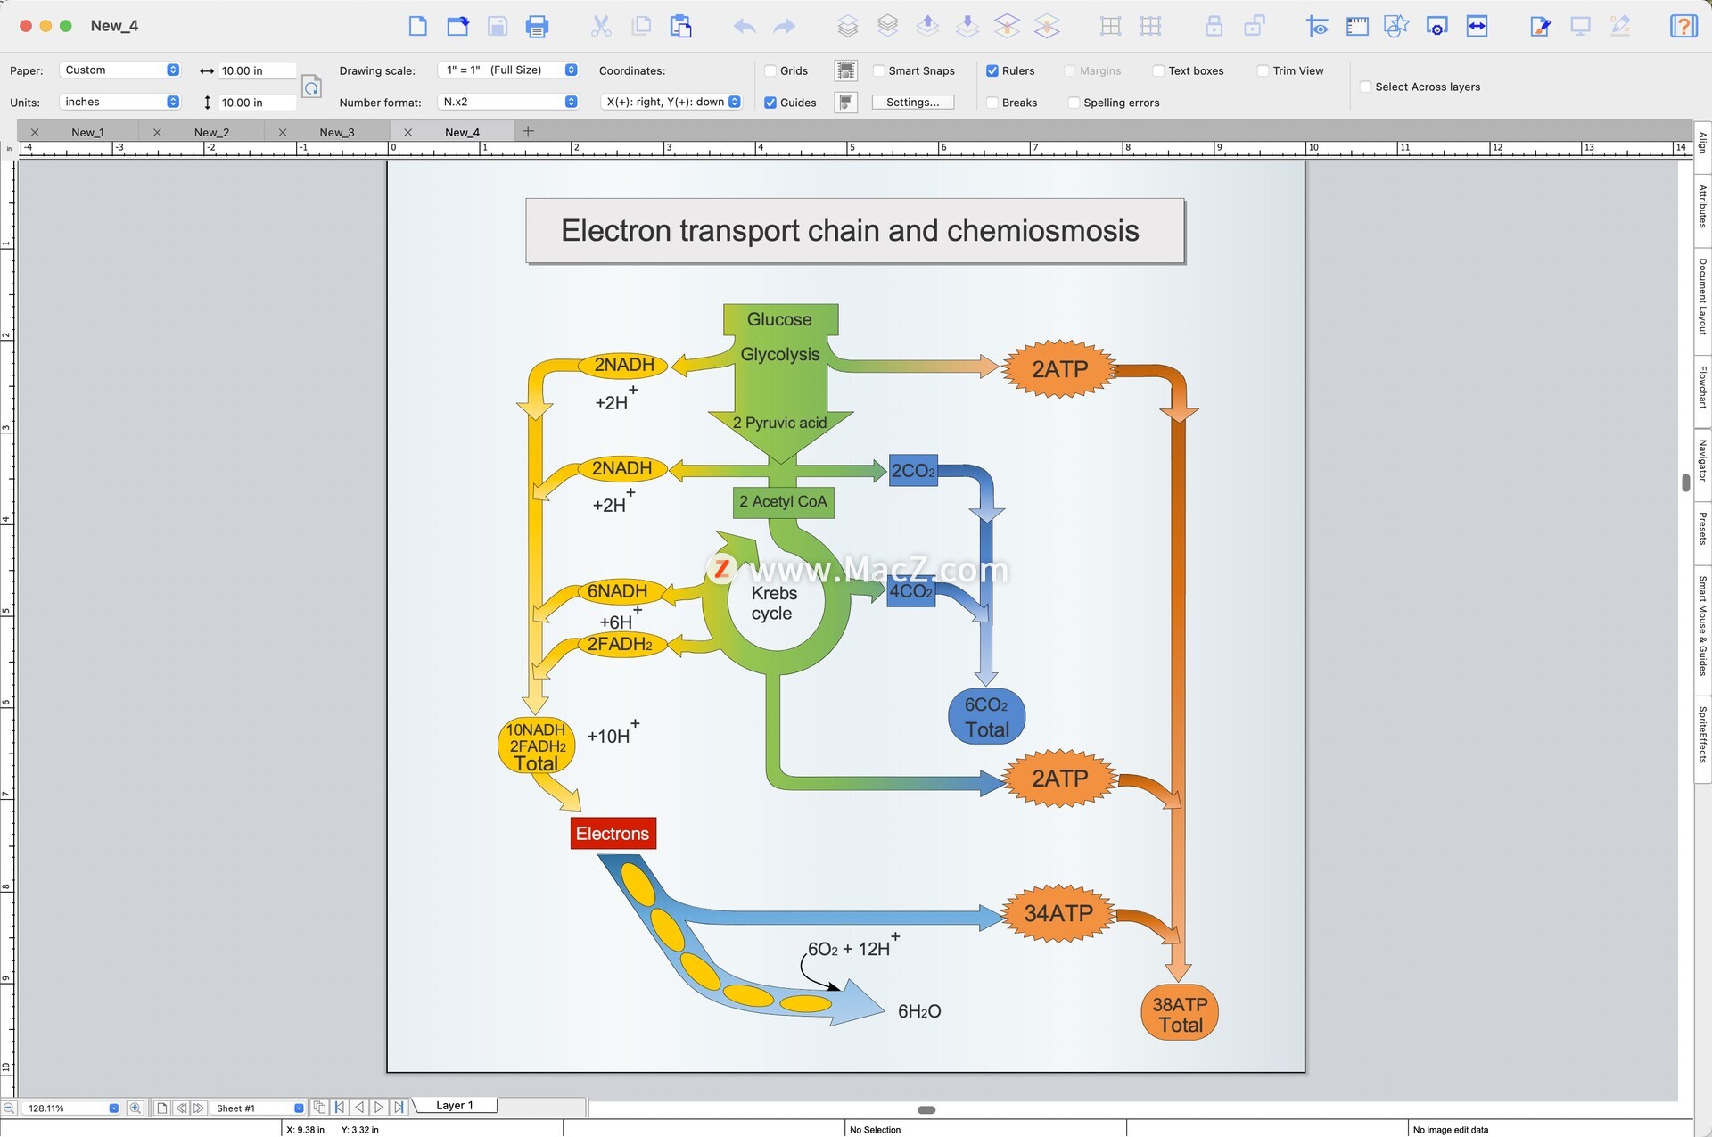Open the Attributes side panel tab
Image resolution: width=1712 pixels, height=1137 pixels.
coord(1702,206)
